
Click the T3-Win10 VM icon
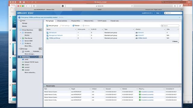pyautogui.click(x=23, y=43)
